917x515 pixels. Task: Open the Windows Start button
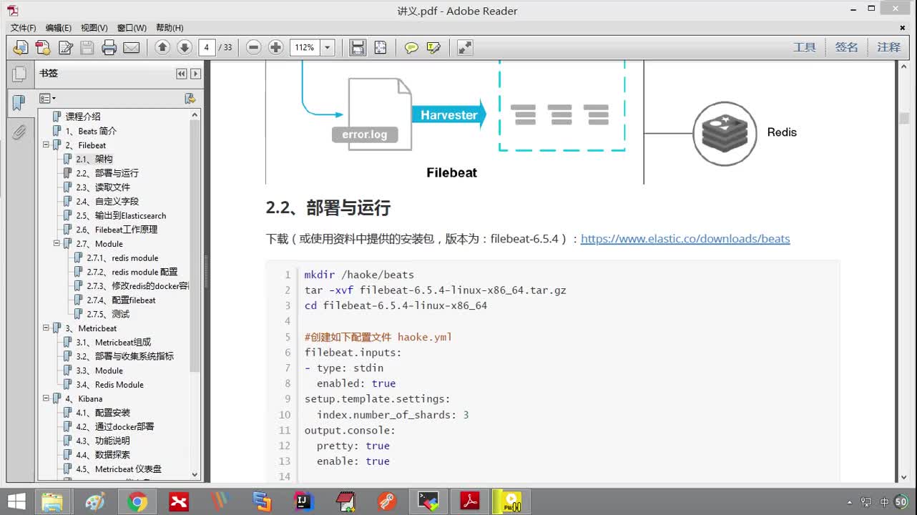pos(16,501)
